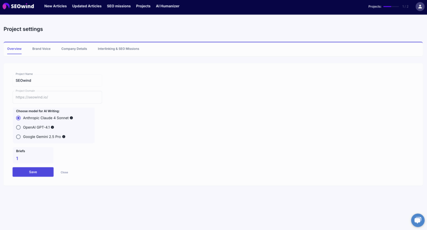Click the Close link
Viewport: 427px width, 230px height.
click(x=64, y=172)
